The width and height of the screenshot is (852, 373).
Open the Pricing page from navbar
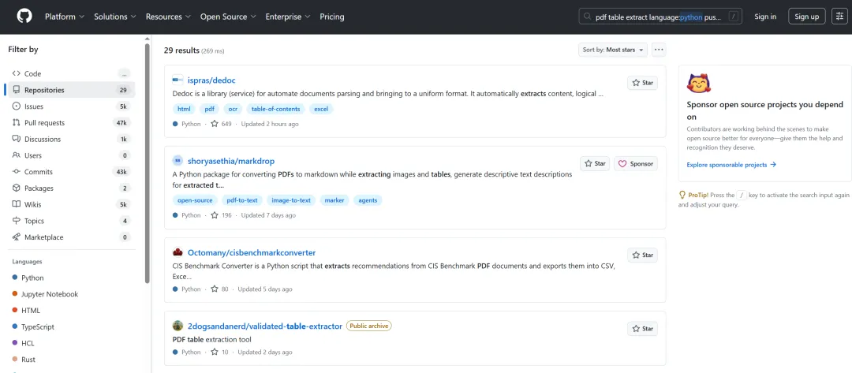(331, 17)
